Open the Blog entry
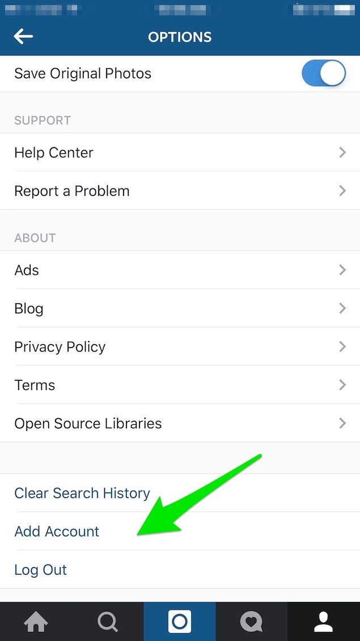Viewport: 360px width, 641px height. [180, 308]
